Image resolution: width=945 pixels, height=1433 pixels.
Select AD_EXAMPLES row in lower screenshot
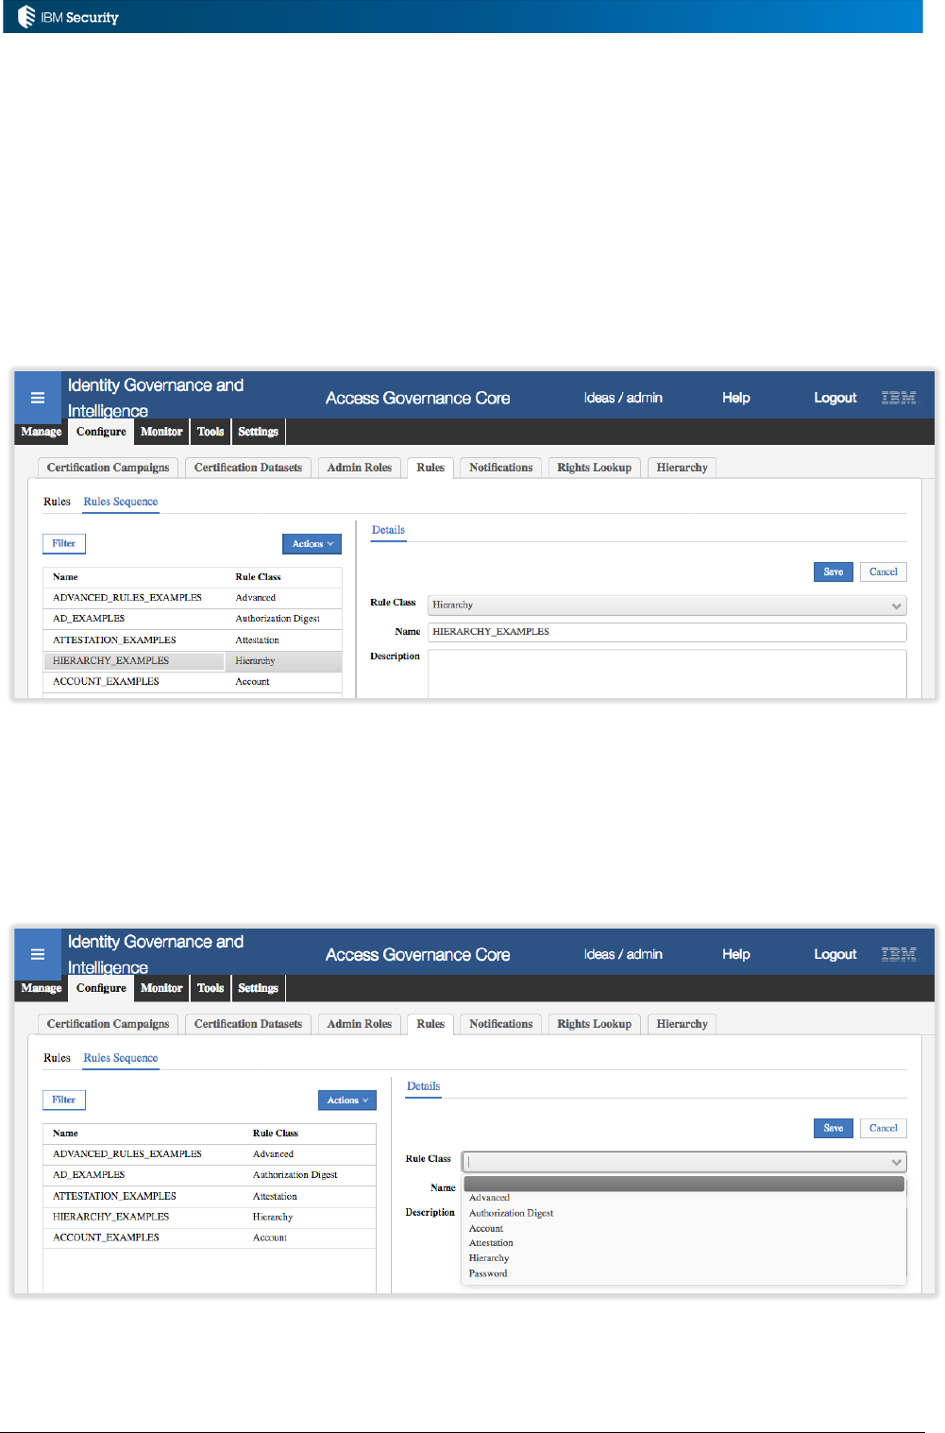(210, 1175)
